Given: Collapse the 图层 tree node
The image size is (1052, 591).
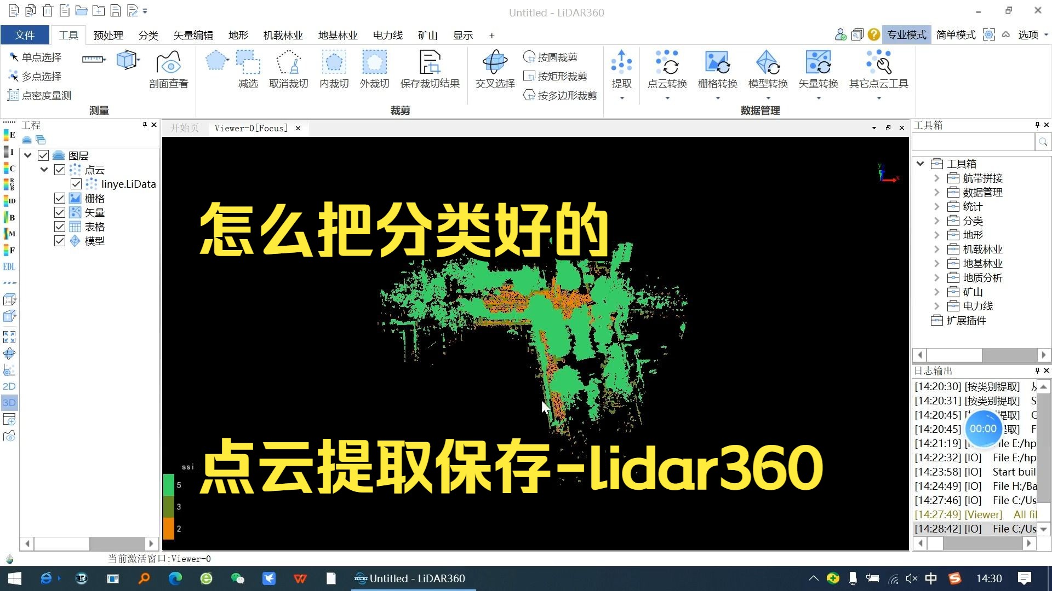Looking at the screenshot, I should (27, 155).
